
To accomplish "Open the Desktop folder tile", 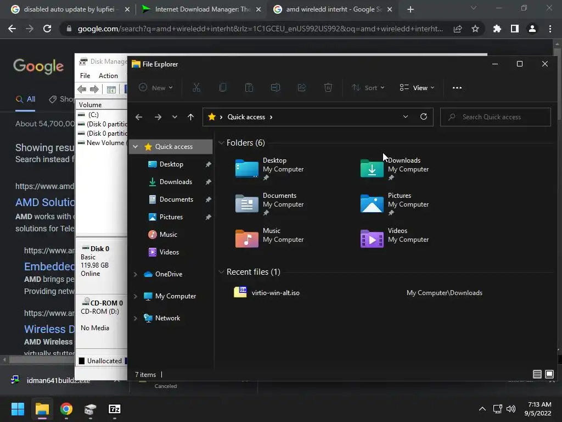I will [x=269, y=168].
